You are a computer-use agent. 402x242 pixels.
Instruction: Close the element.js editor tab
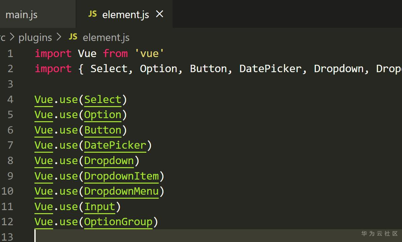click(160, 14)
